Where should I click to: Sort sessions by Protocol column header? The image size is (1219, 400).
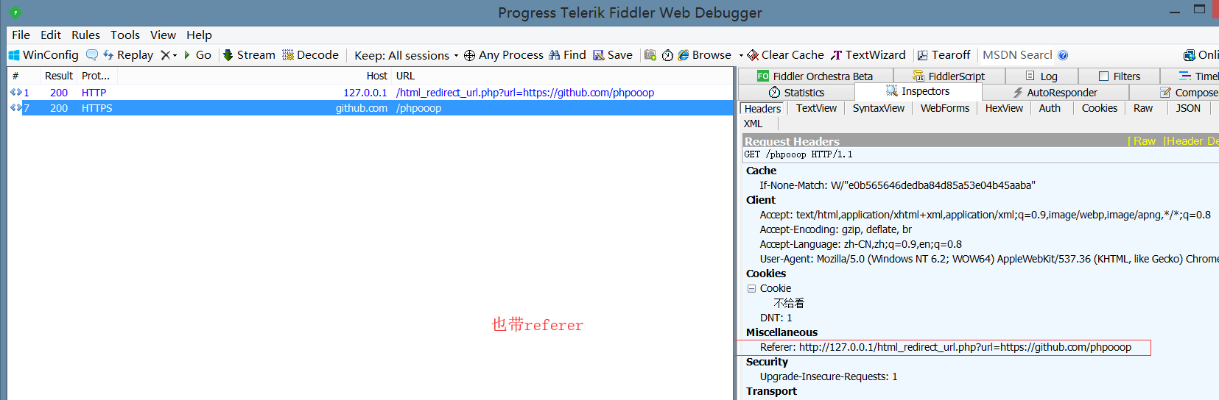coord(96,76)
